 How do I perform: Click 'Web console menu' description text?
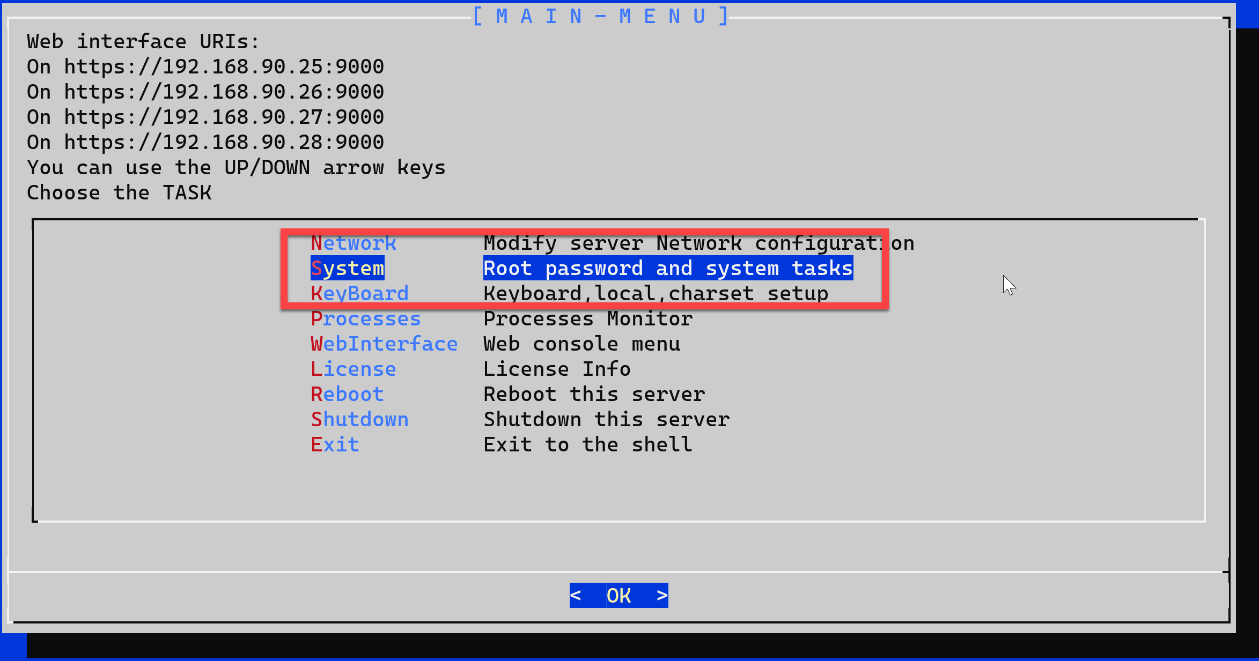coord(581,344)
